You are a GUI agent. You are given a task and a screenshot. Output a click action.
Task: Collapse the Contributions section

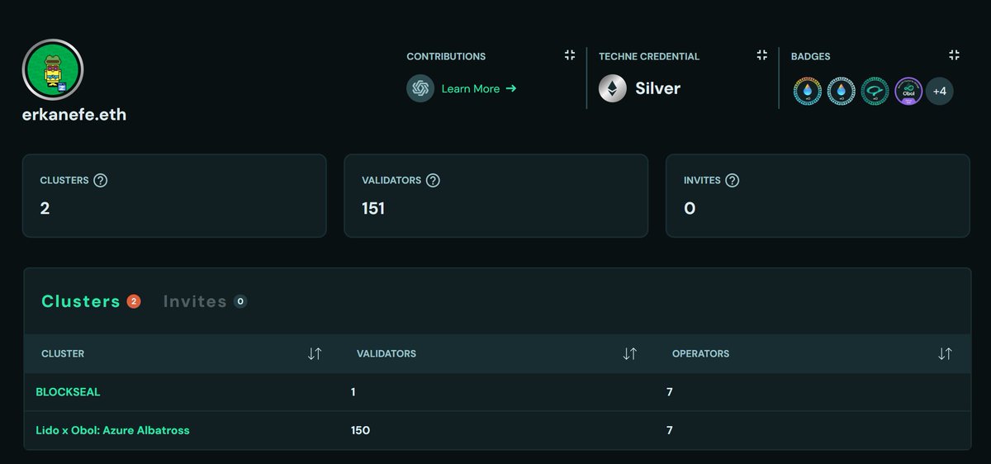click(x=569, y=55)
